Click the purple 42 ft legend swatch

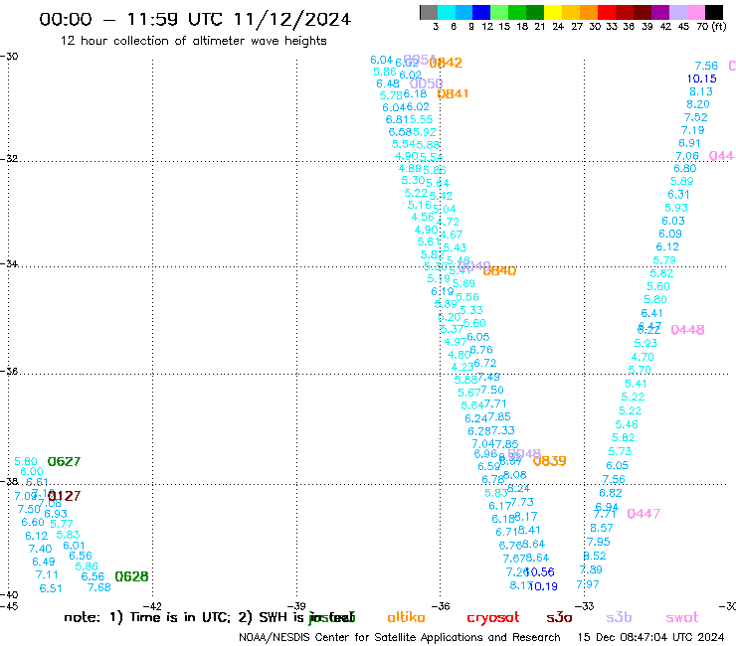[660, 12]
